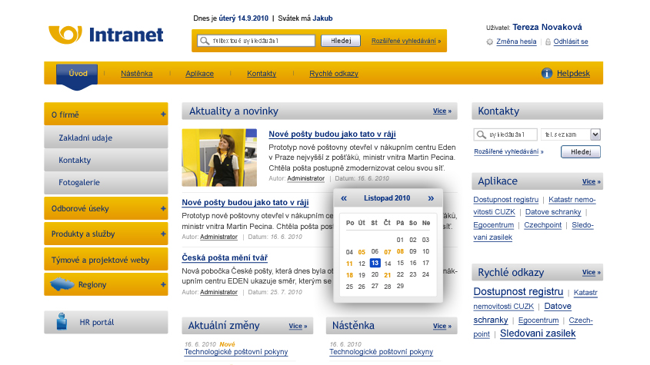Click Administrator author under Česká pošta article
The height and width of the screenshot is (365, 650).
click(218, 292)
